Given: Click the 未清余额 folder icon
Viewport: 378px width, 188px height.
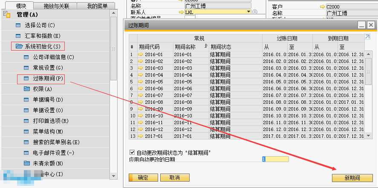Looking at the screenshot, I should point(26,163).
